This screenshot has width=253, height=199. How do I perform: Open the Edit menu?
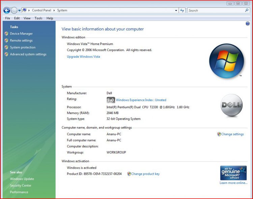pyautogui.click(x=17, y=18)
